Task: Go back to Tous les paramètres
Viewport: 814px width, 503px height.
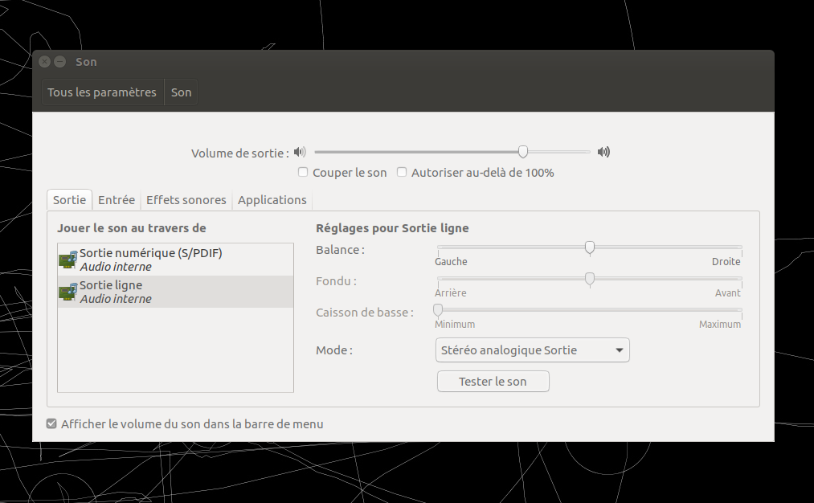Action: [x=102, y=92]
